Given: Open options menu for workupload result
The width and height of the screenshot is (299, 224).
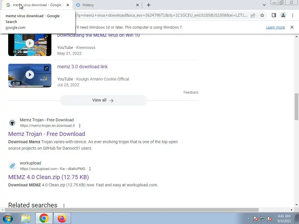Looking at the screenshot, I should (90, 169).
